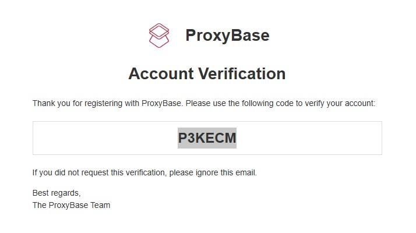
Task: Click the "Best regards," closing line
Action: pos(57,193)
